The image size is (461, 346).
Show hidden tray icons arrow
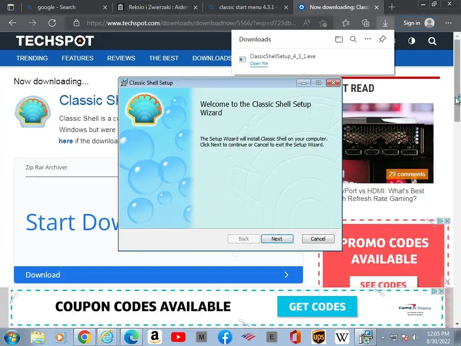click(383, 337)
